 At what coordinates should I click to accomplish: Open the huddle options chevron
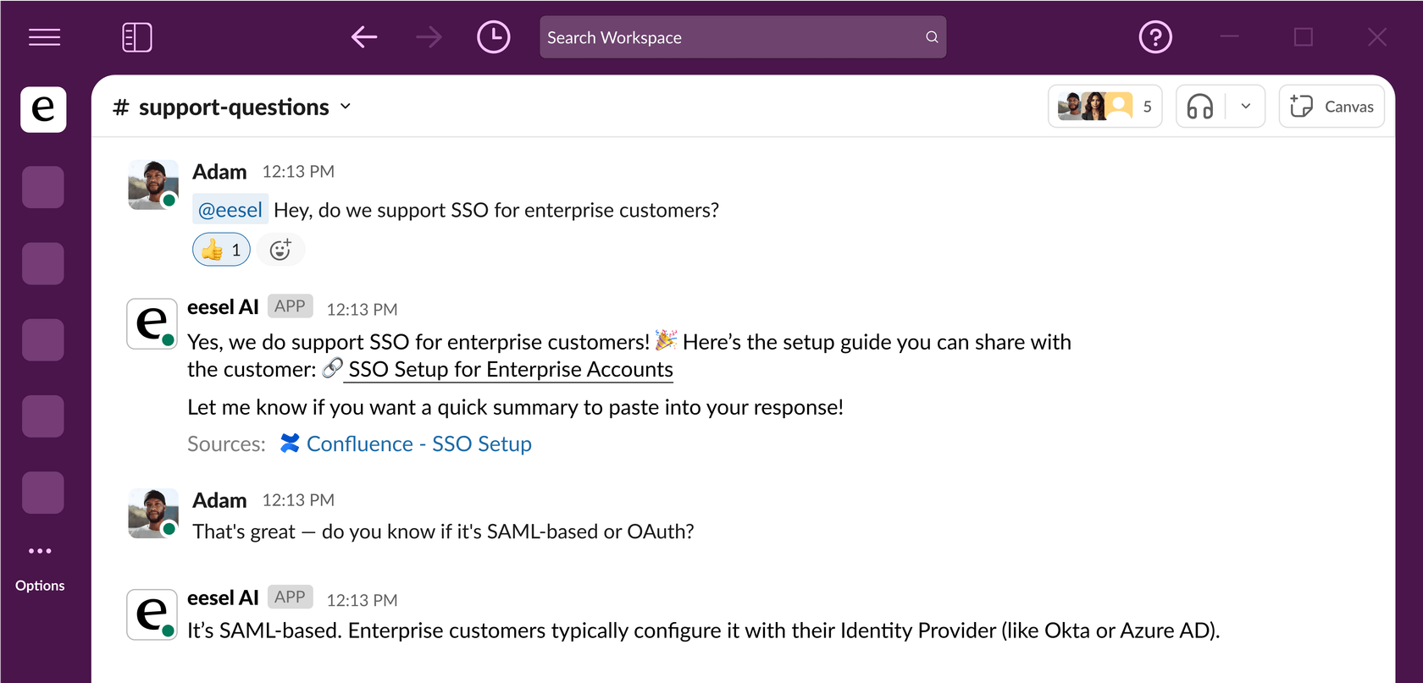point(1246,107)
